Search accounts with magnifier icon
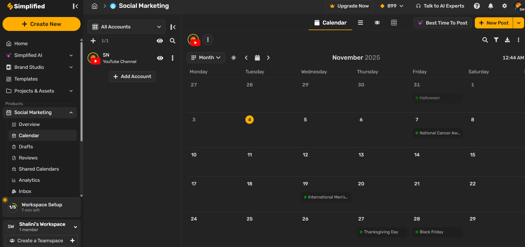Screen dimensions: 525x247 point(173,41)
